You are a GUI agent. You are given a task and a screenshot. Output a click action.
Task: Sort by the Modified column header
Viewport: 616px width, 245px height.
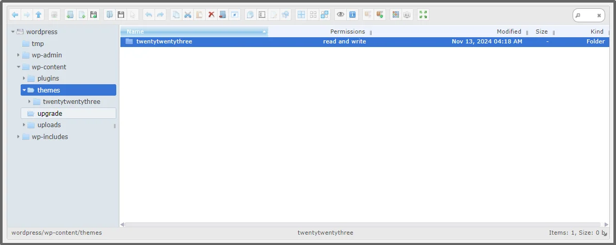click(x=509, y=32)
